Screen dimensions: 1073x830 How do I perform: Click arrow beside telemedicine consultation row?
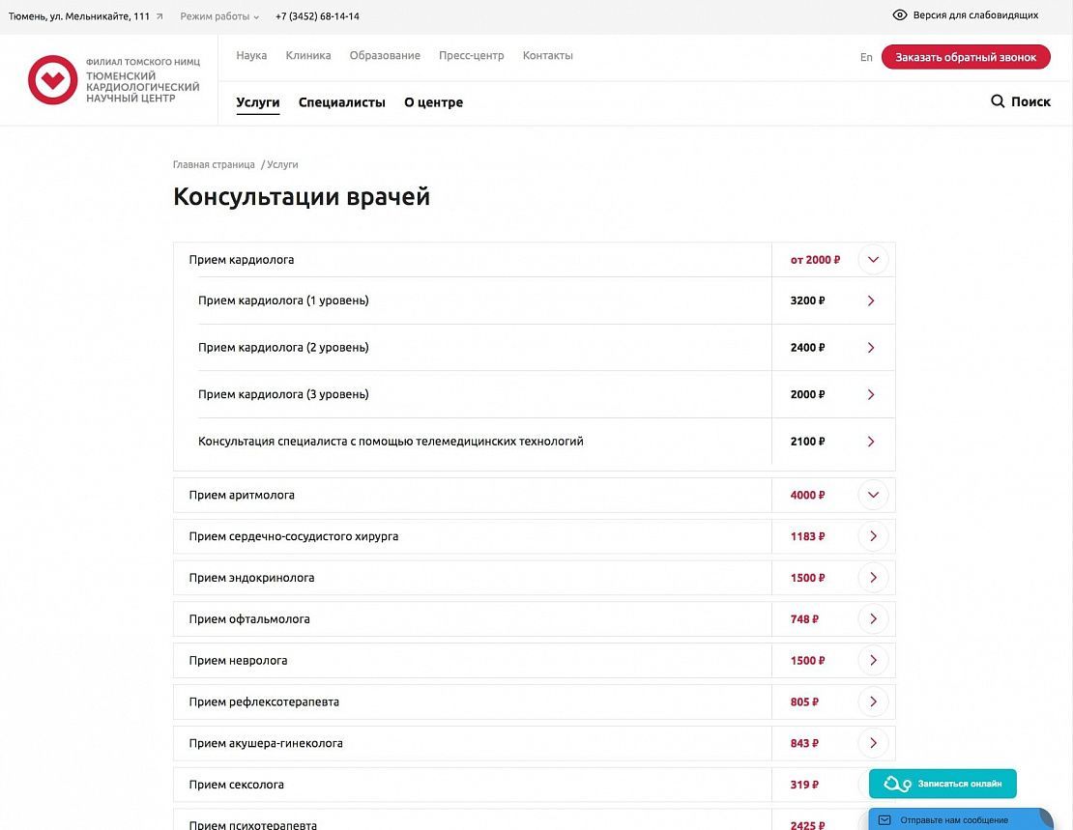[871, 442]
